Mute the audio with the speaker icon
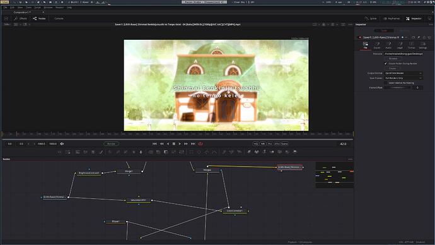Viewport: 435px width, 245px height. [x=62, y=144]
